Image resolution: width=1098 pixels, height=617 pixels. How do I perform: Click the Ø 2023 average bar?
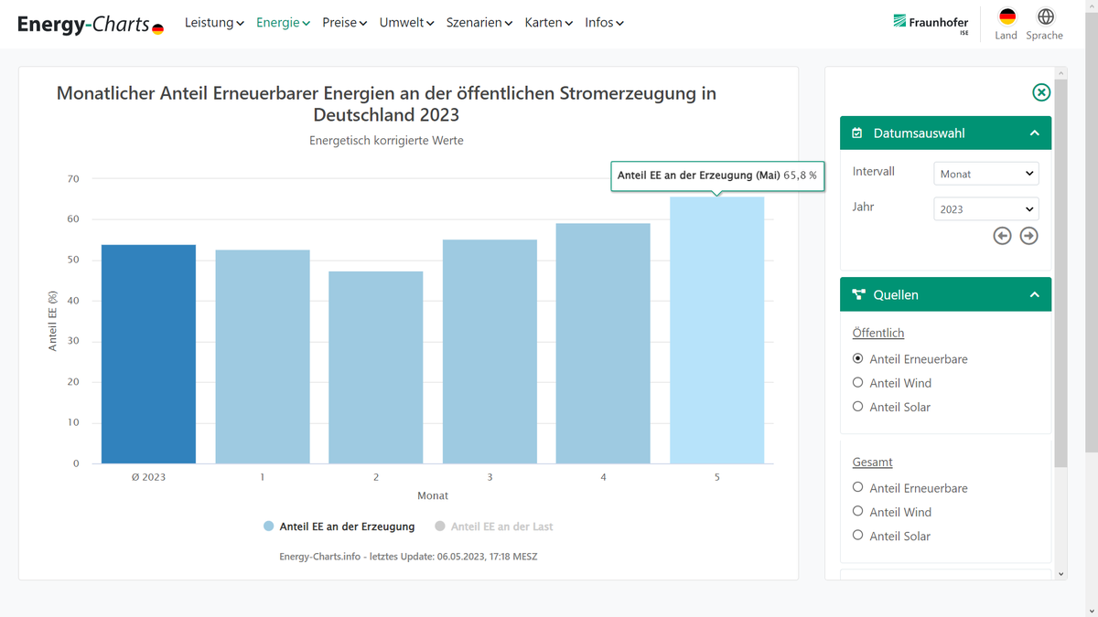click(x=148, y=354)
